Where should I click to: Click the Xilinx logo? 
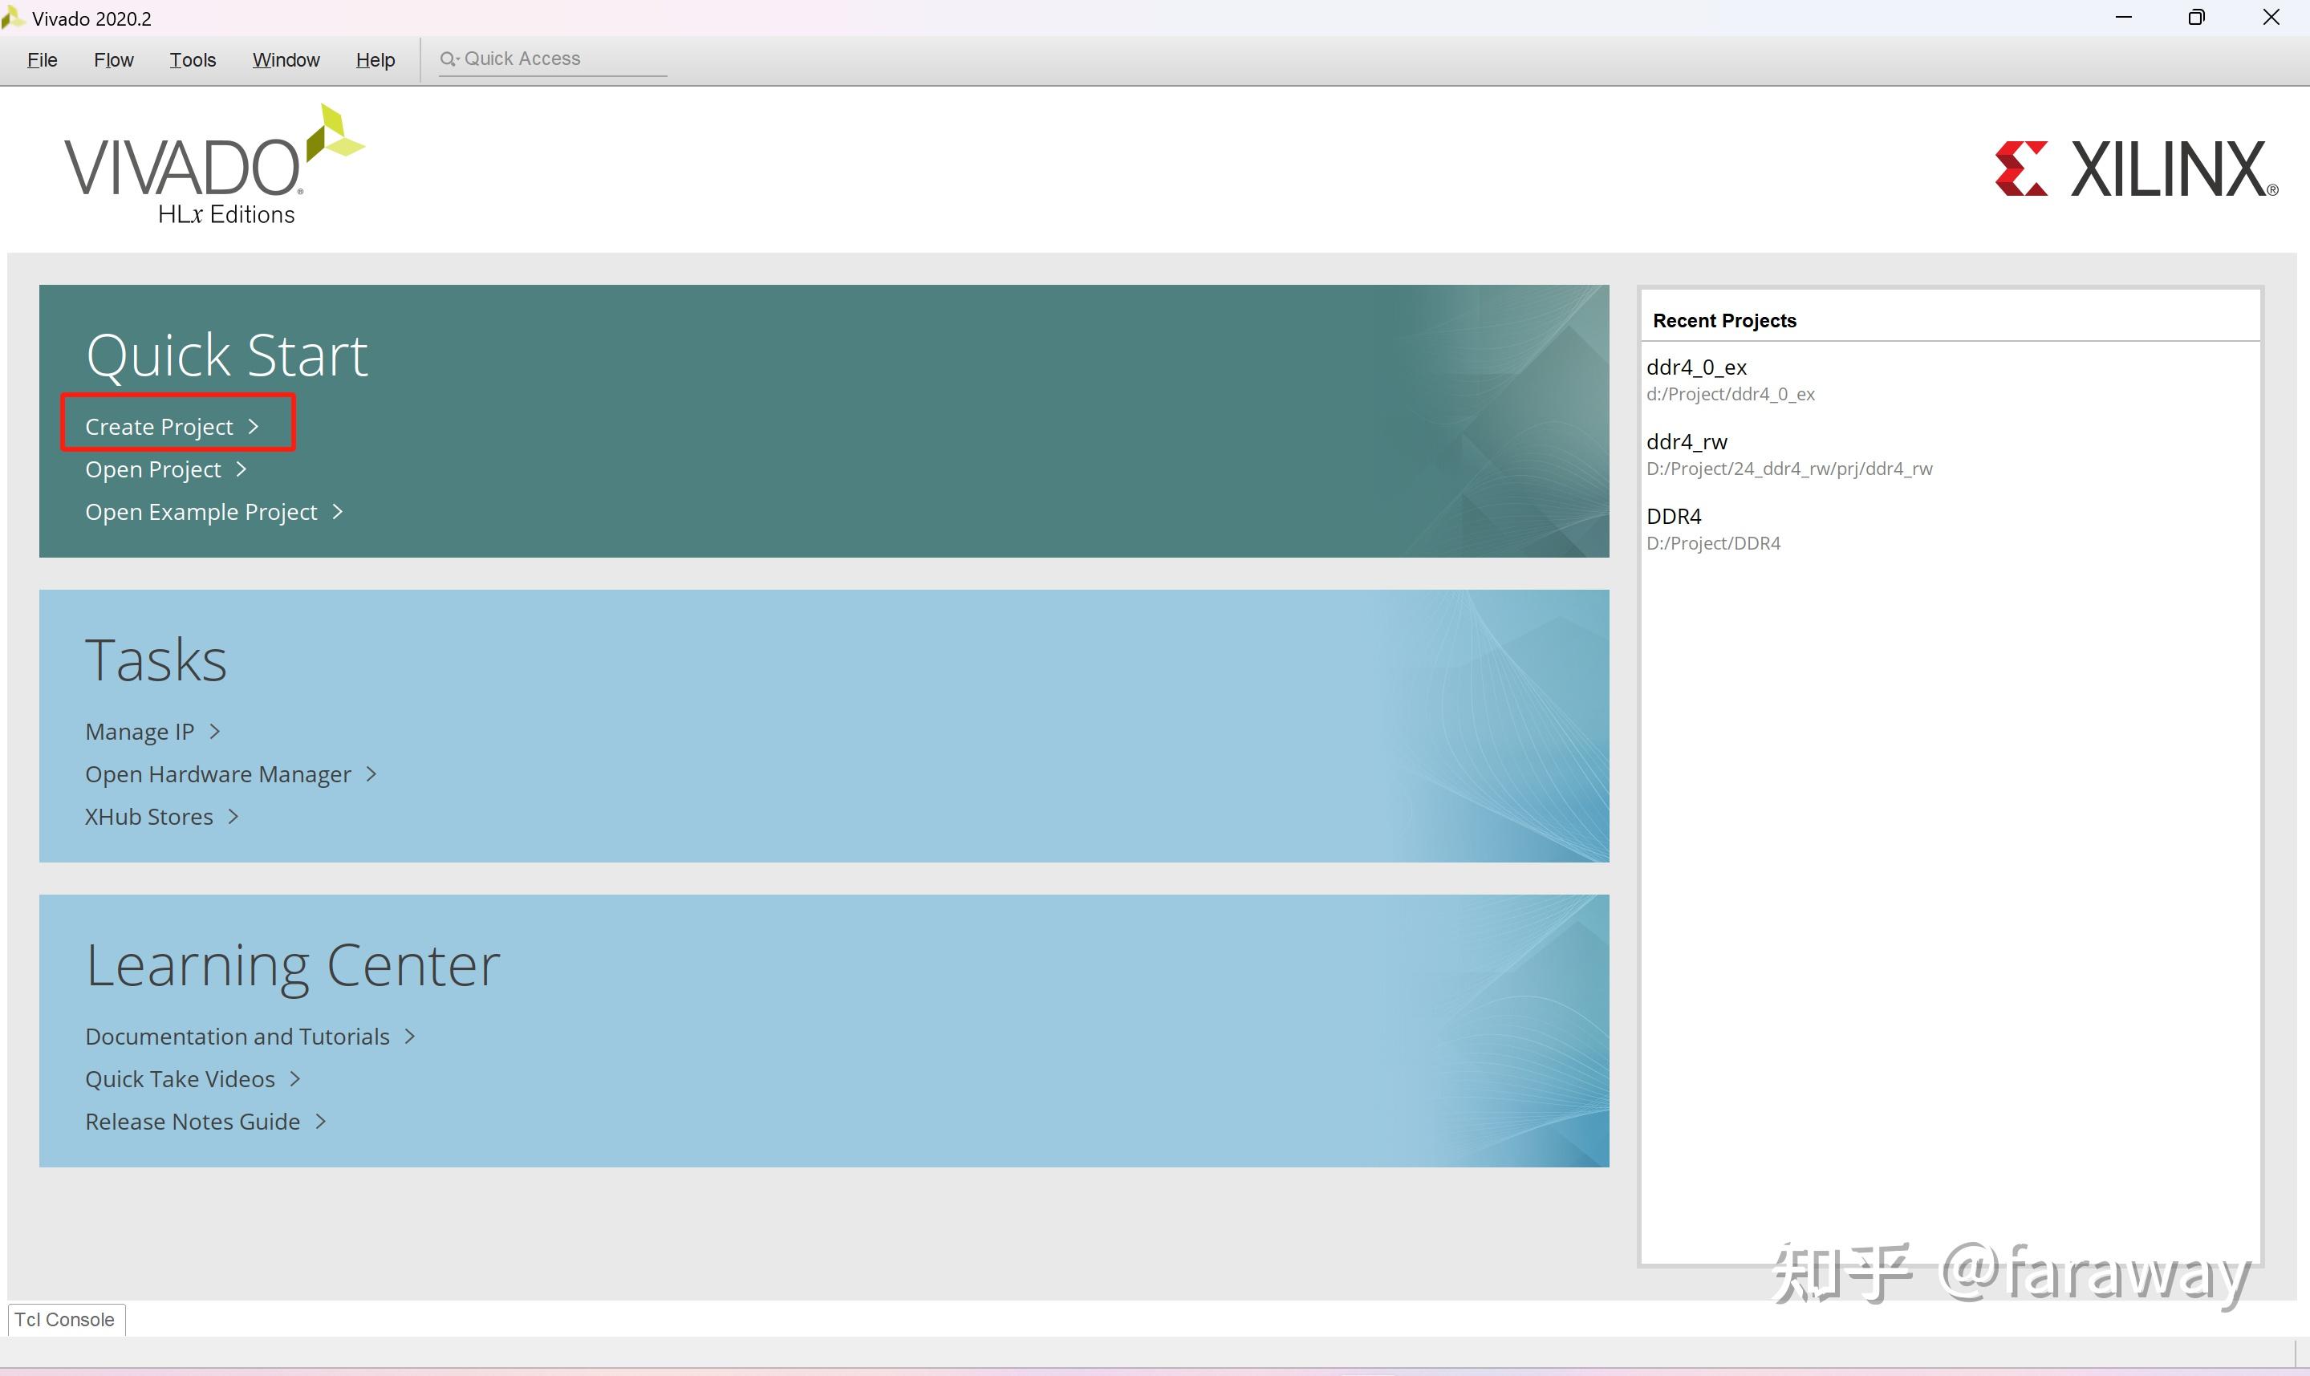[2136, 169]
